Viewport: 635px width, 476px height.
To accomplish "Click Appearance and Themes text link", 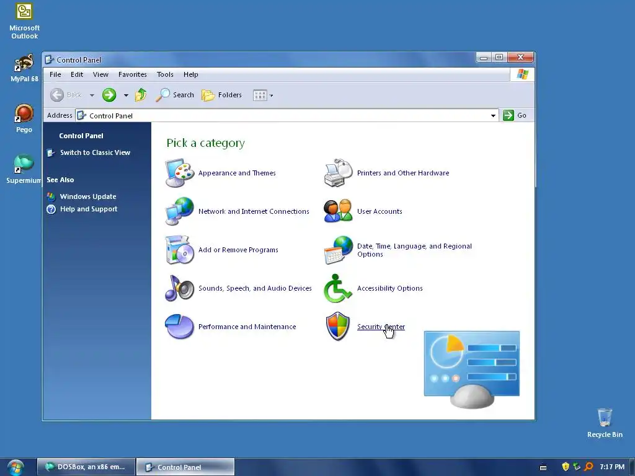I will [x=237, y=173].
